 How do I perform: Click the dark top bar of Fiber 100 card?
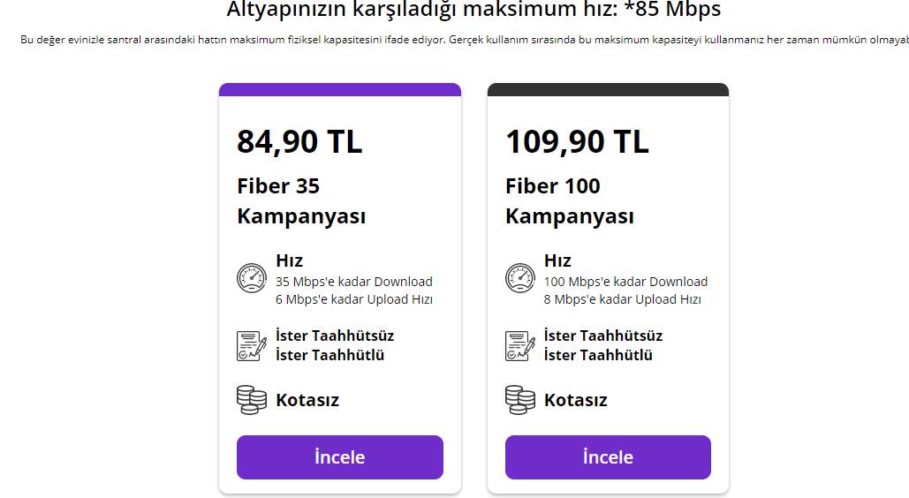608,89
